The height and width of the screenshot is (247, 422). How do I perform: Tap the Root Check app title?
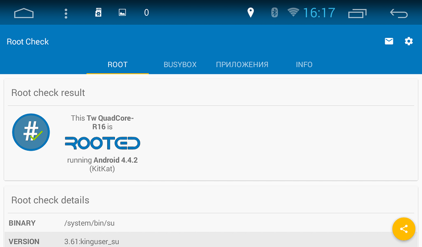(28, 42)
